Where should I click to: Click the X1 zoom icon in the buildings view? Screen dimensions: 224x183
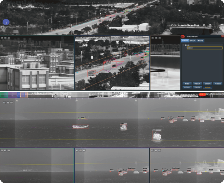(2, 38)
